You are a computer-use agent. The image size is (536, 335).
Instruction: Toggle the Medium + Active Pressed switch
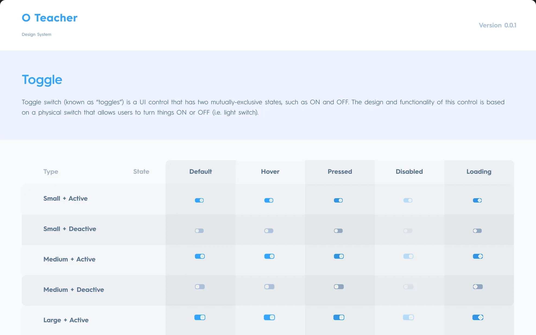click(339, 256)
